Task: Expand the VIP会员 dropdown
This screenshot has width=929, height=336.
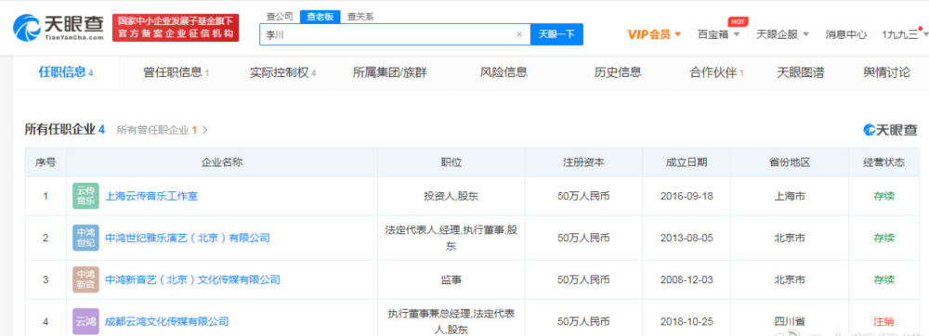Action: tap(654, 34)
